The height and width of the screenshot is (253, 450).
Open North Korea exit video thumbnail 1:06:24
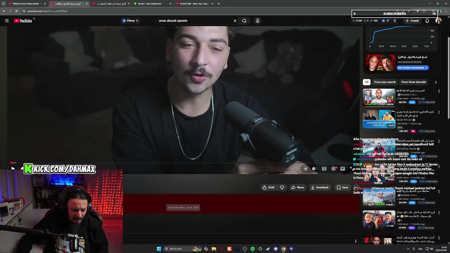[379, 97]
